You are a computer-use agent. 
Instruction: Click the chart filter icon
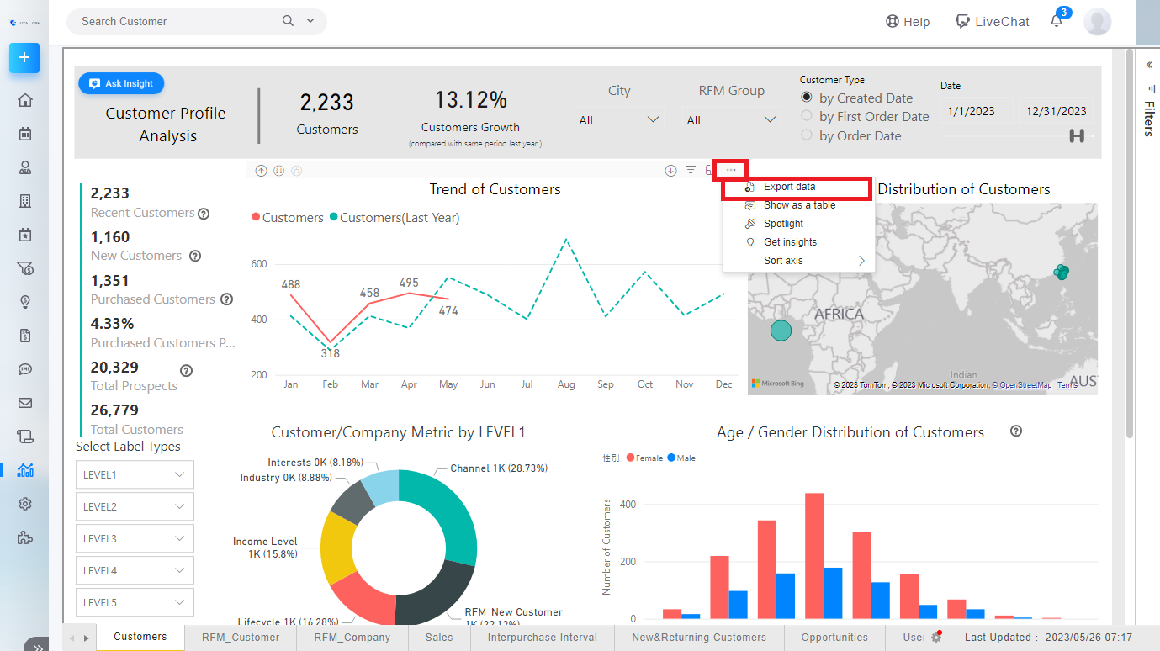[690, 171]
